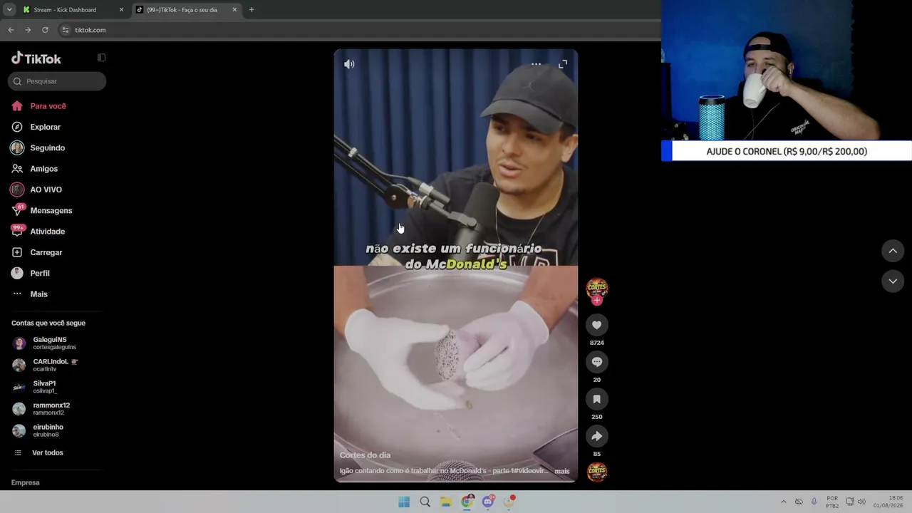912x513 pixels.
Task: Reload the TikTok page
Action: click(45, 30)
